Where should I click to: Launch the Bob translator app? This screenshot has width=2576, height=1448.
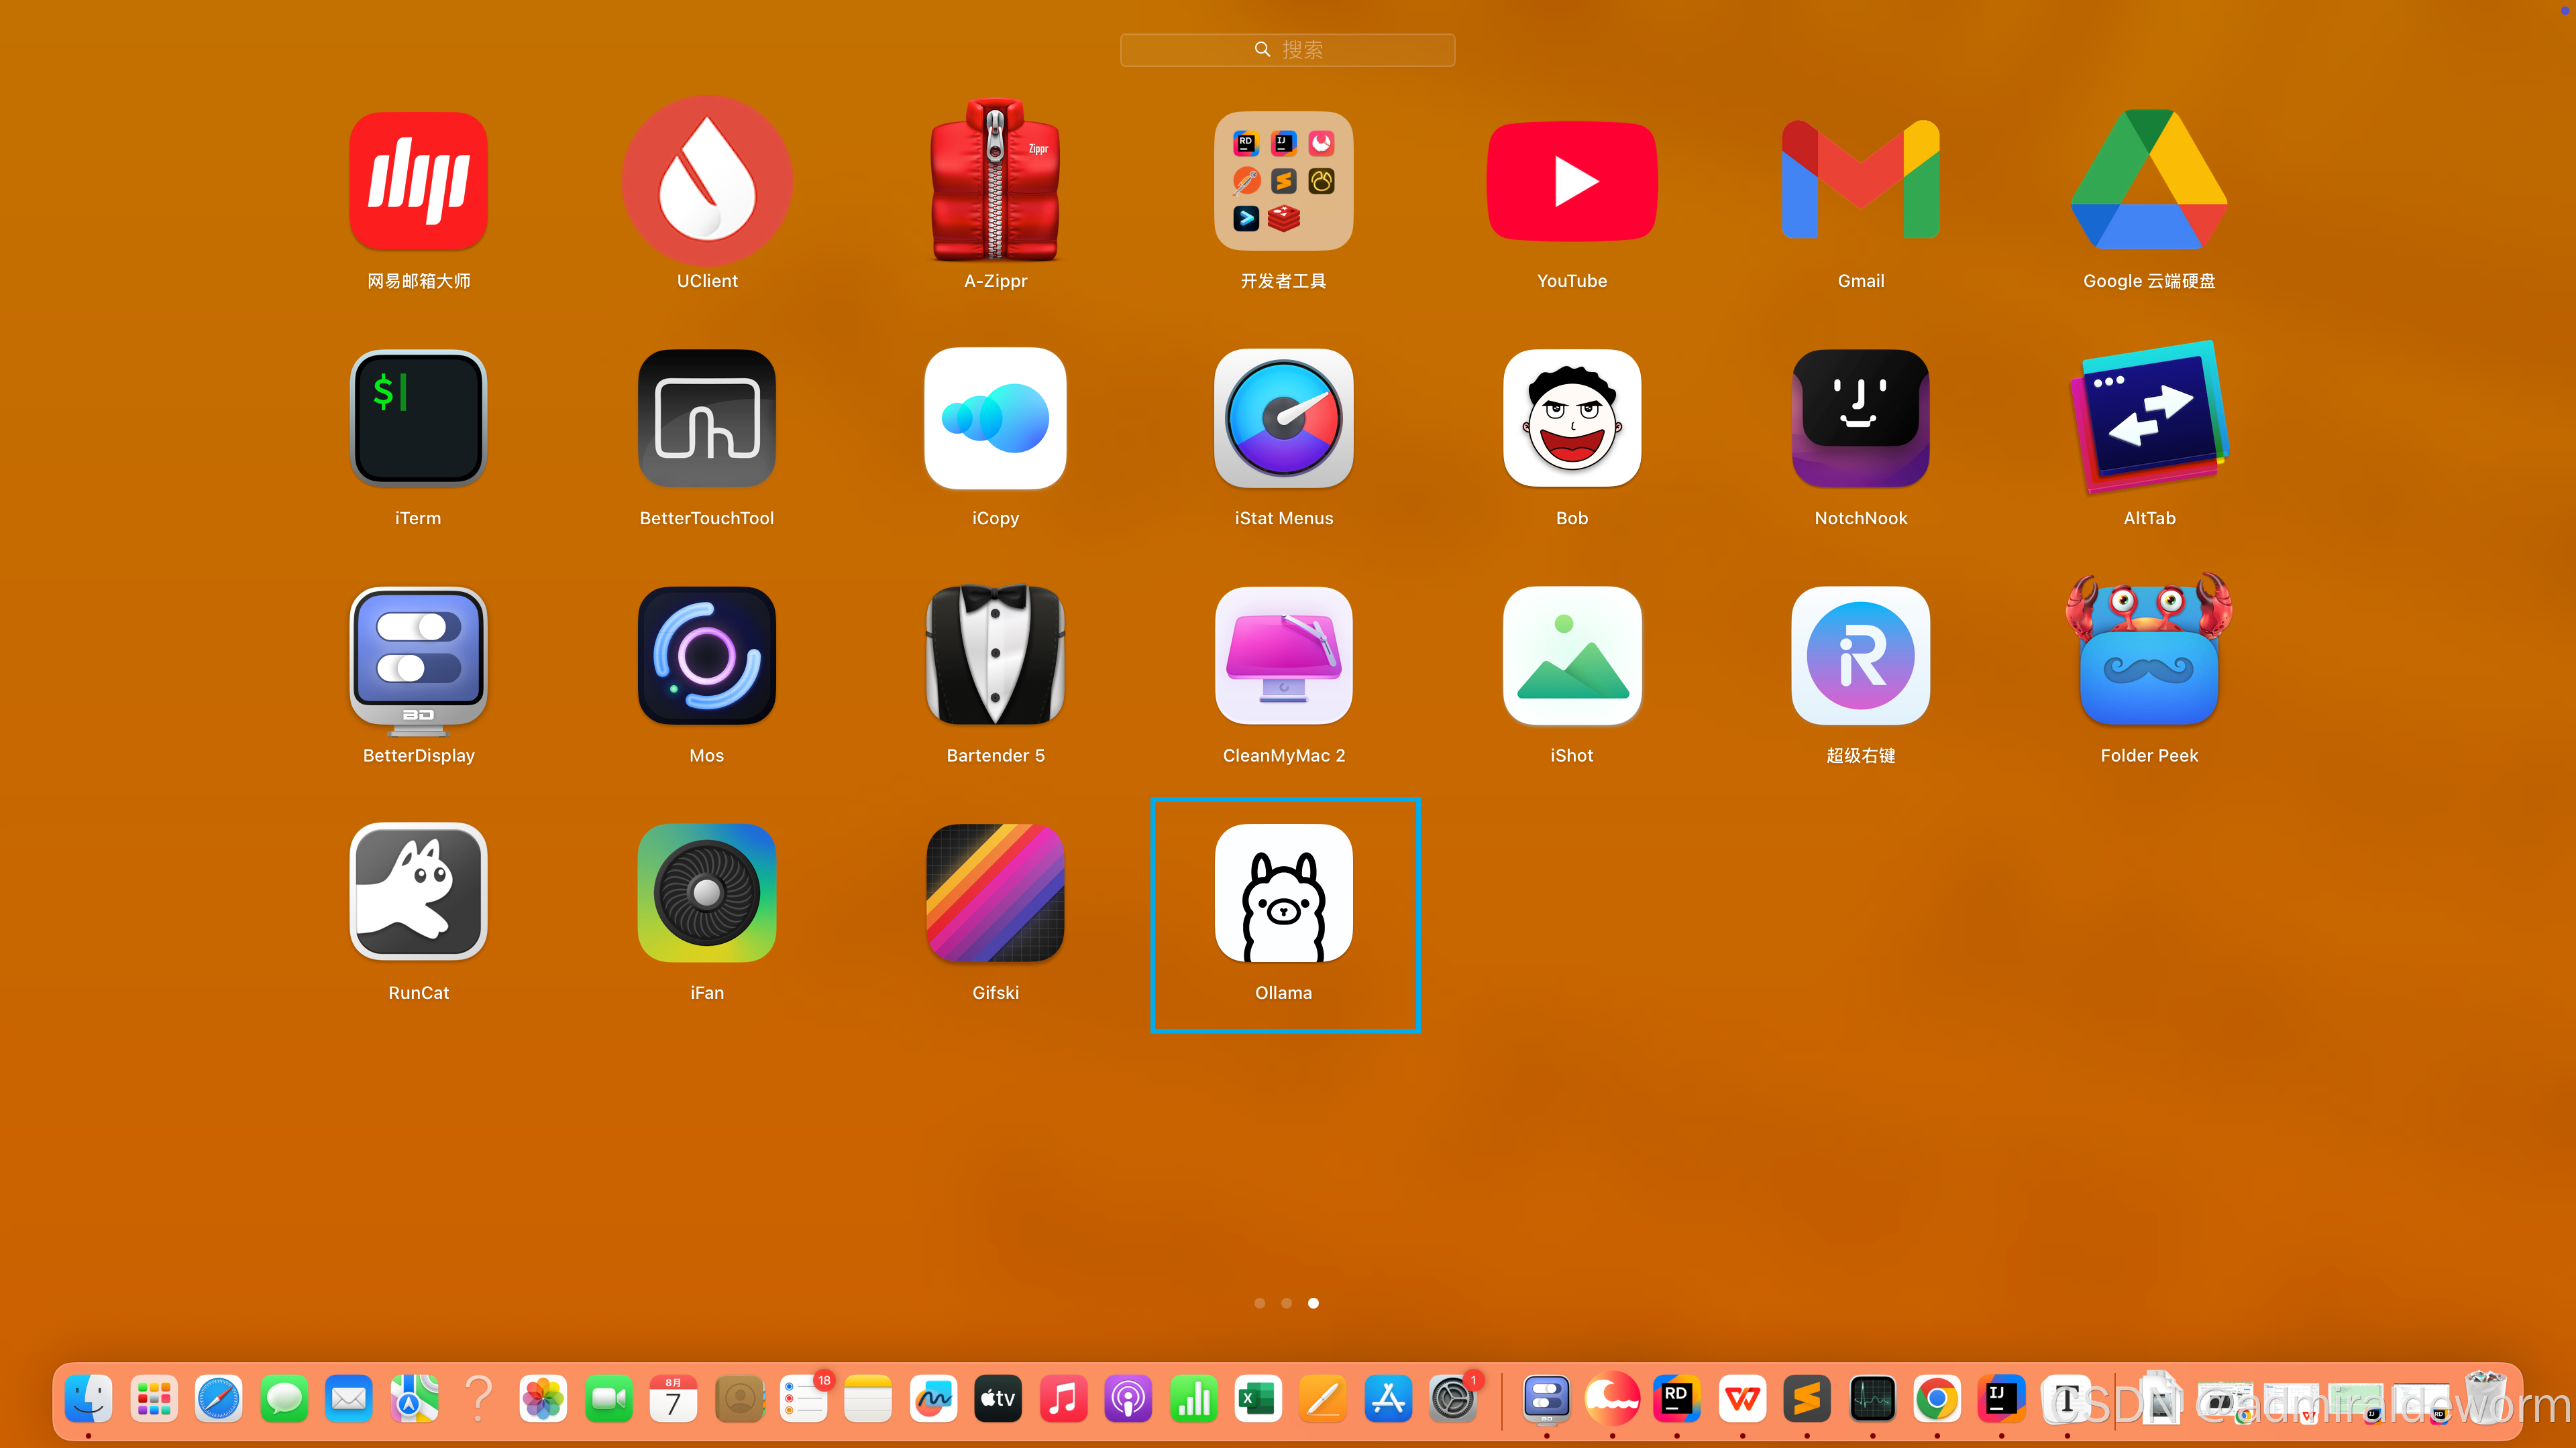[x=1572, y=418]
